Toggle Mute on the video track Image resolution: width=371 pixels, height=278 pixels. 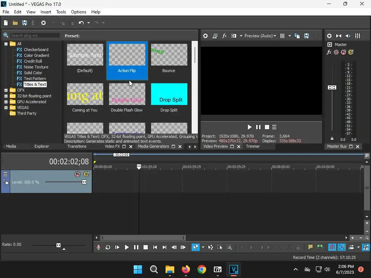[78, 174]
